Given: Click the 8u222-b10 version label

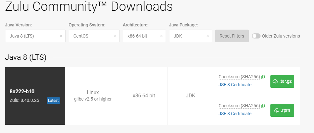Looking at the screenshot, I should click(22, 91).
